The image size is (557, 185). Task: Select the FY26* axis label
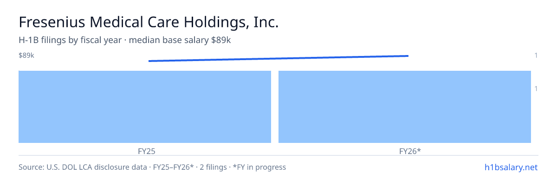[x=410, y=151]
